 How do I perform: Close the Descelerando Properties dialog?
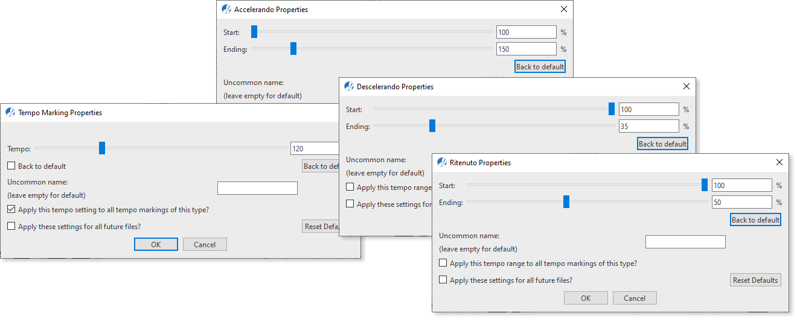point(687,86)
